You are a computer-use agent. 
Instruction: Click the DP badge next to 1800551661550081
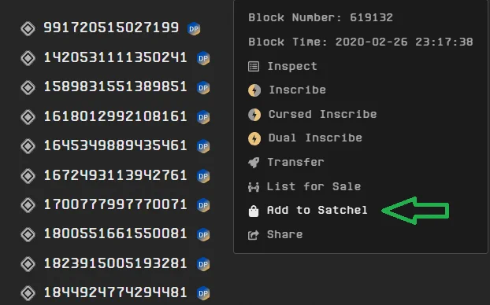tap(203, 234)
